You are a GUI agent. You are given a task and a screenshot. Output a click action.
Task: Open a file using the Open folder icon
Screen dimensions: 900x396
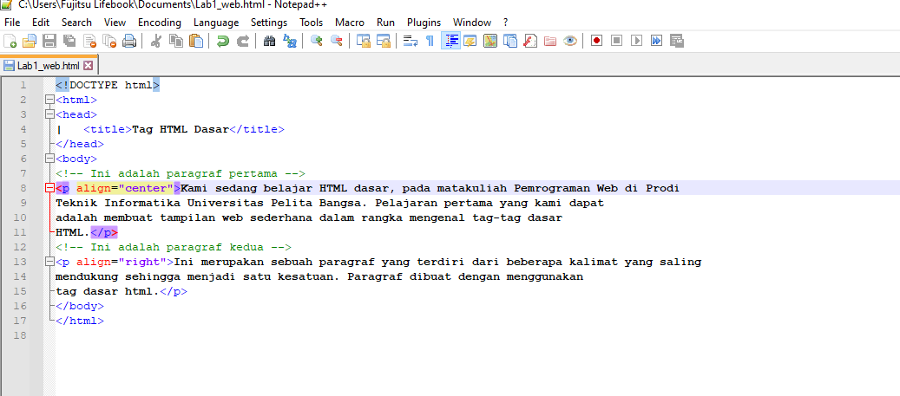pyautogui.click(x=30, y=41)
